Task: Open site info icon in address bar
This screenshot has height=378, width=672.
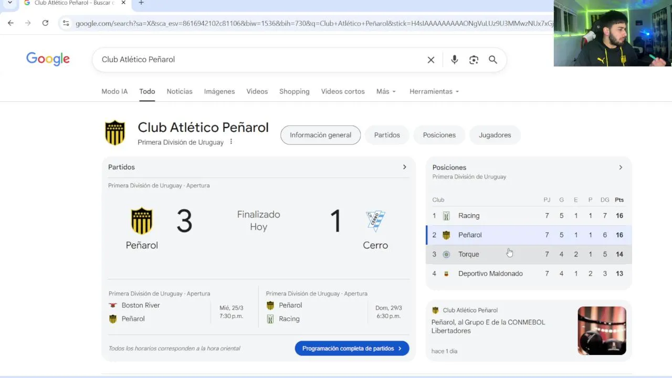Action: point(66,23)
